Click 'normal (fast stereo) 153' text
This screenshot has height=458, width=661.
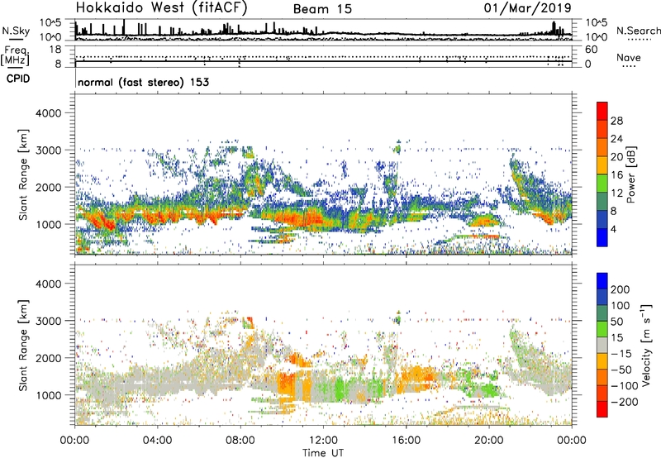(x=143, y=82)
